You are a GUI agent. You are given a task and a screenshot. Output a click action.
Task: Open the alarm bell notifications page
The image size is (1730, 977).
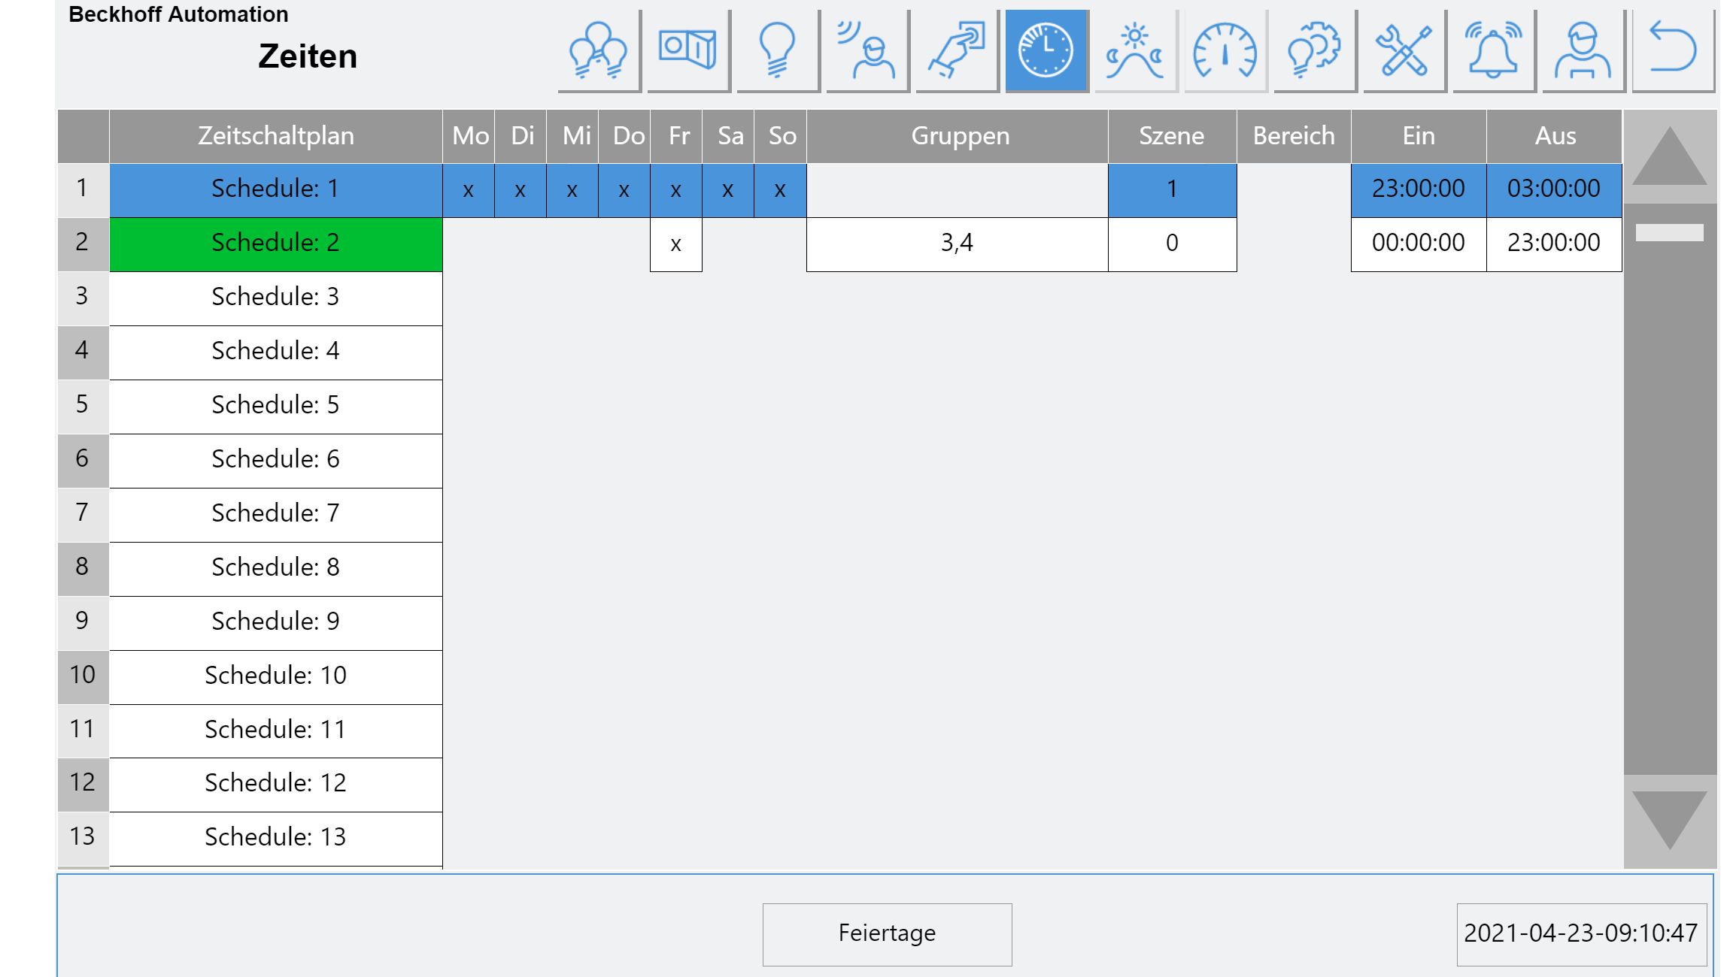pyautogui.click(x=1494, y=50)
